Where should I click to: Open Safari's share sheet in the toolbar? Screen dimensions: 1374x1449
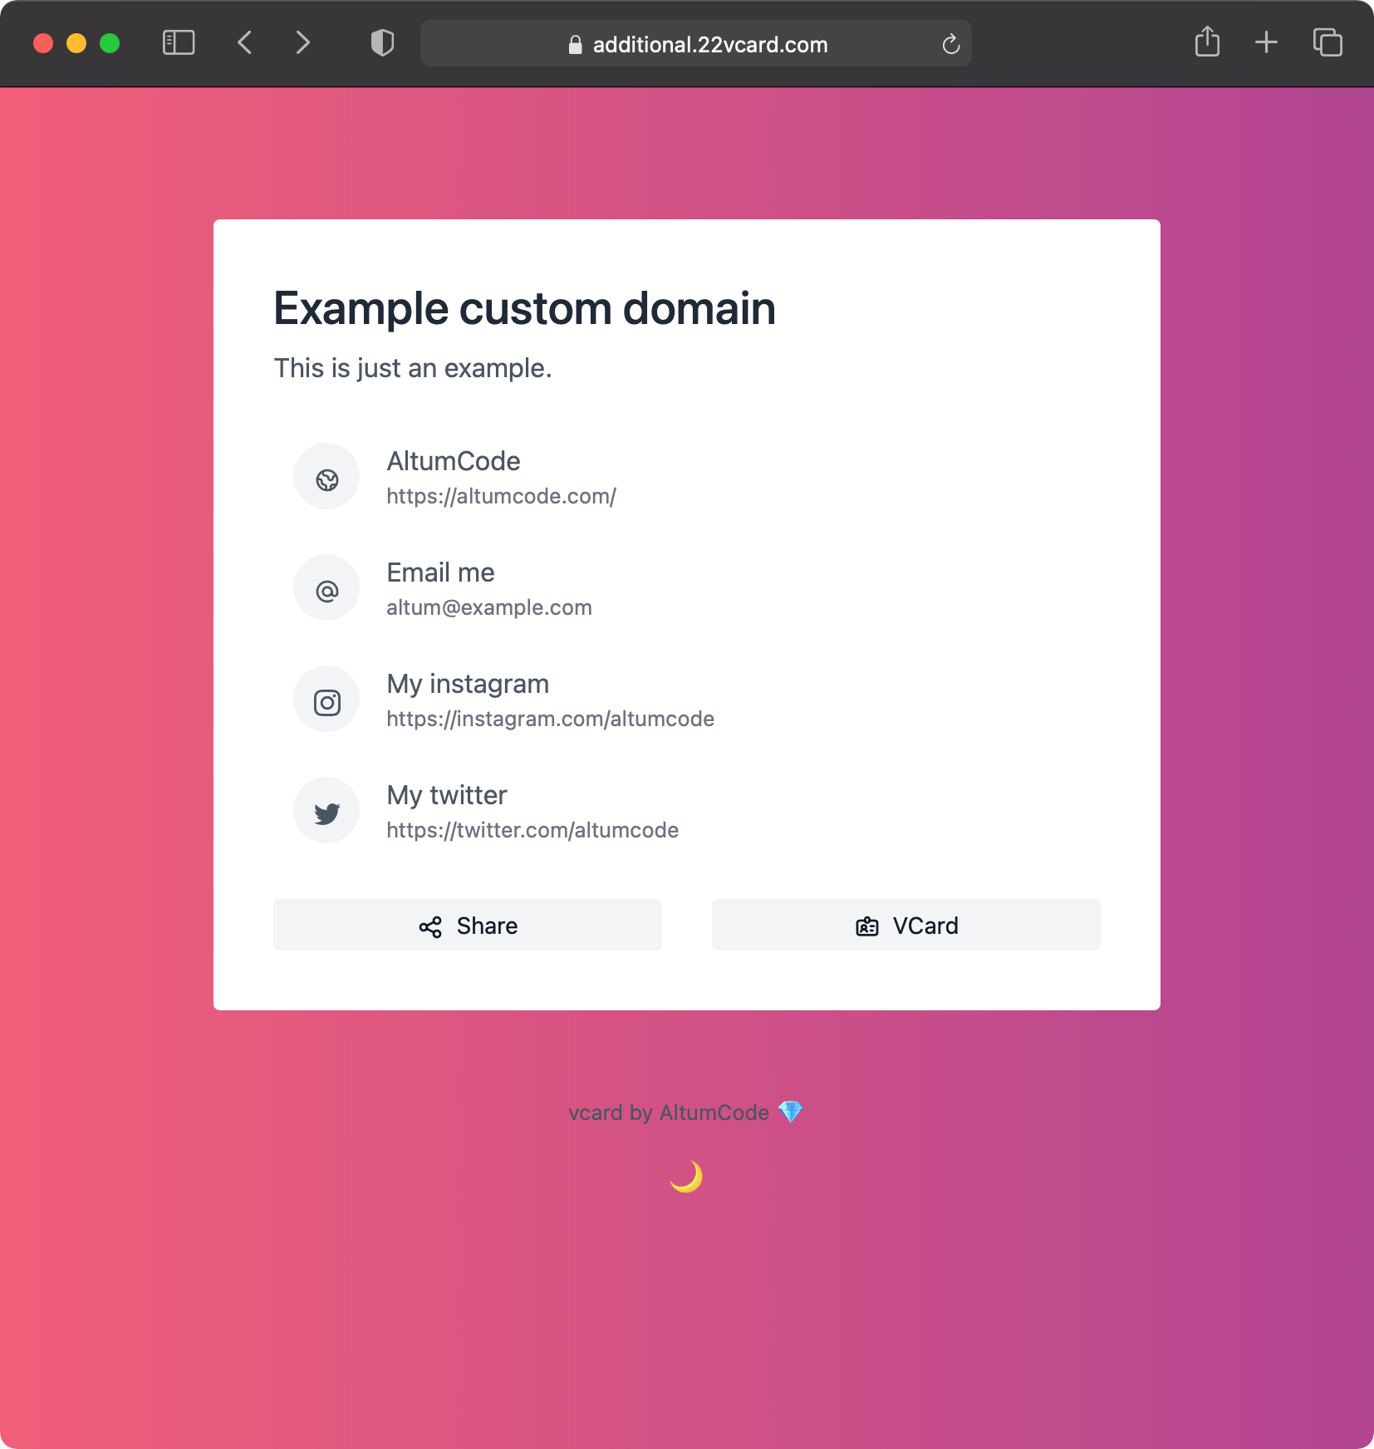[x=1207, y=42]
